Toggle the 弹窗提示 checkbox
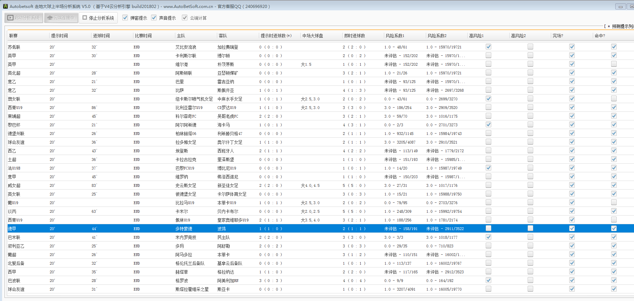 125,18
